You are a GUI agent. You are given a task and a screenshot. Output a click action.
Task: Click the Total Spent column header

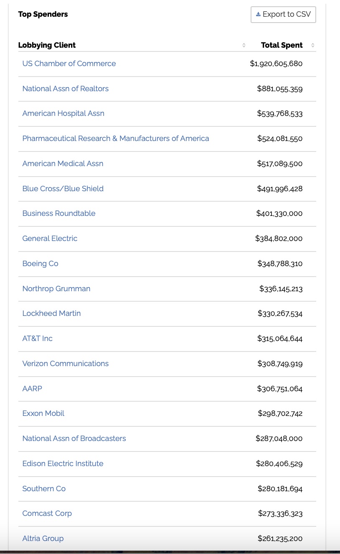(282, 45)
